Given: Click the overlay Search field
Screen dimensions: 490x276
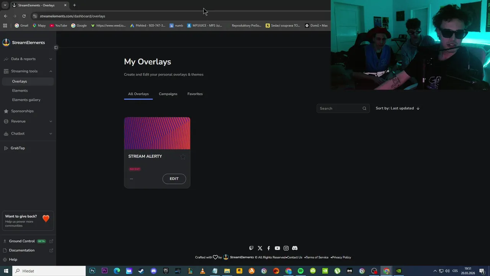Looking at the screenshot, I should 343,108.
